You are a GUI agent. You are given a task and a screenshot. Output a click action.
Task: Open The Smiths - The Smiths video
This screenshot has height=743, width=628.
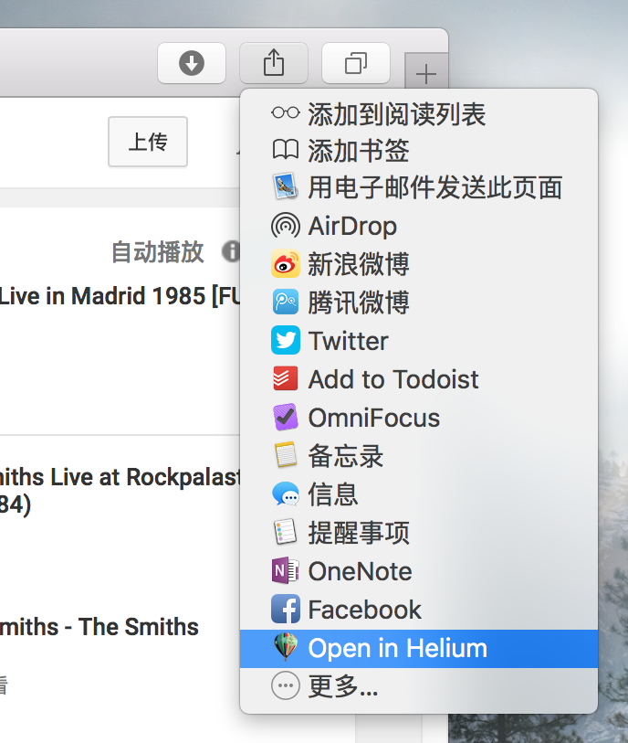pyautogui.click(x=99, y=627)
